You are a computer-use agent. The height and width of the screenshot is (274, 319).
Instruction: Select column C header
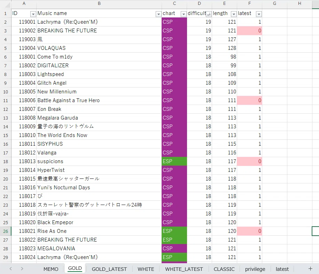(x=174, y=4)
